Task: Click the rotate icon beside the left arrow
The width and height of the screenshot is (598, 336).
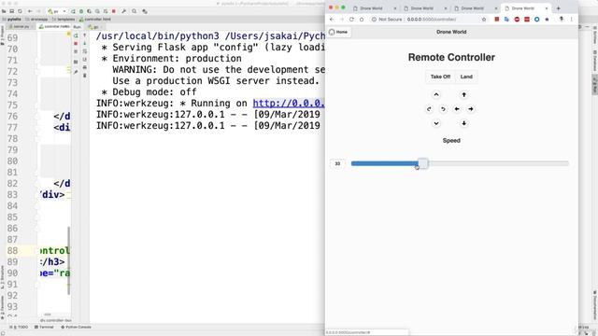Action: (443, 109)
